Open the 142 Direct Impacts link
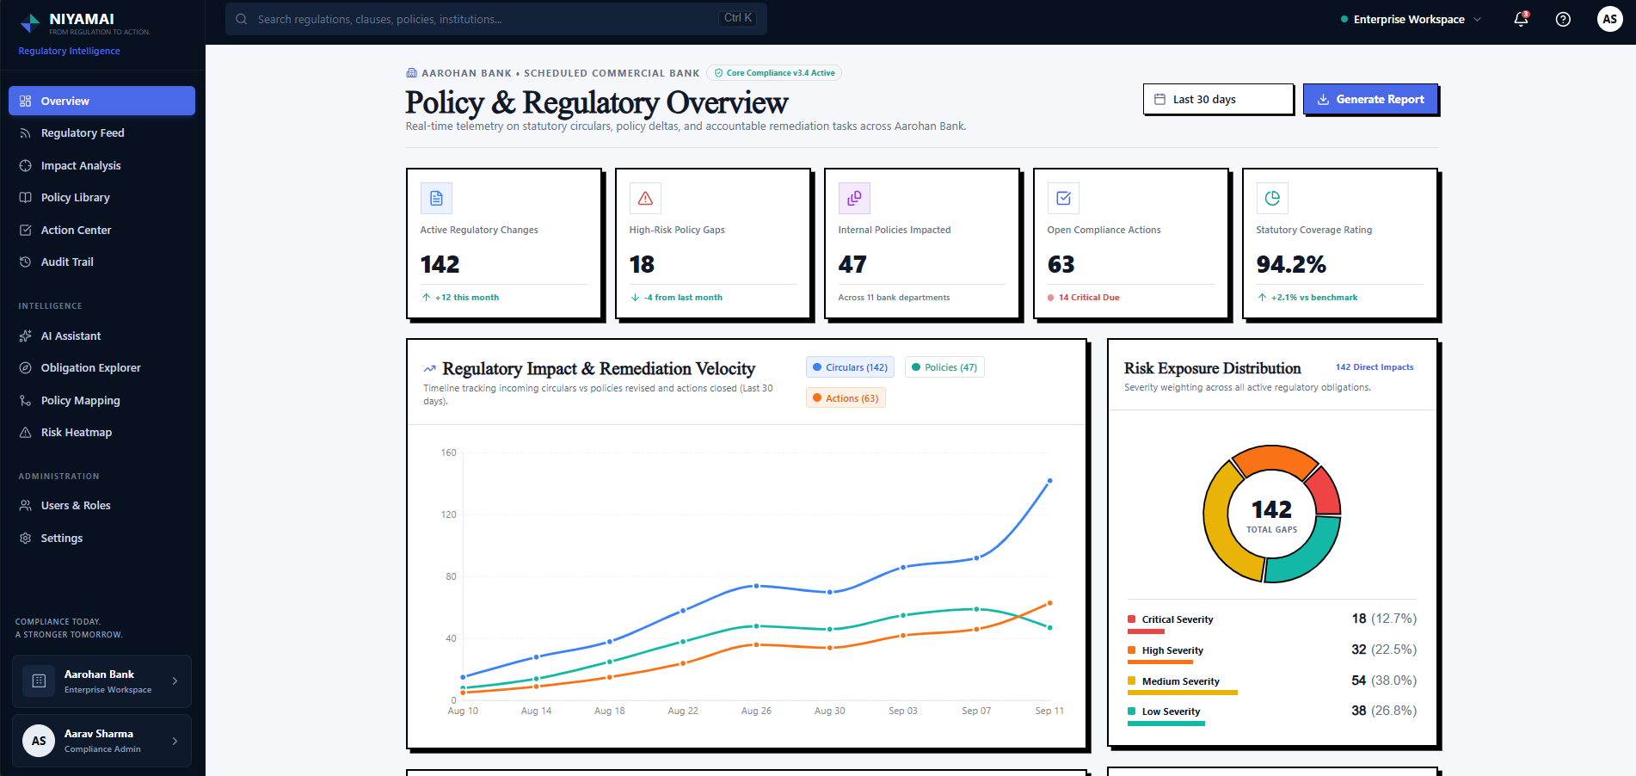The height and width of the screenshot is (776, 1636). coord(1374,367)
